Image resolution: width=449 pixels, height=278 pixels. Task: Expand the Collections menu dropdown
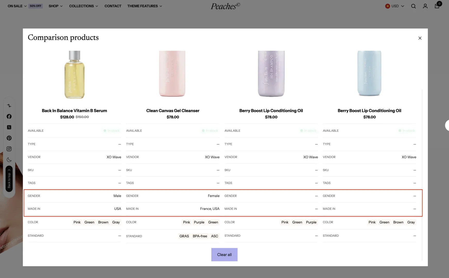(83, 6)
